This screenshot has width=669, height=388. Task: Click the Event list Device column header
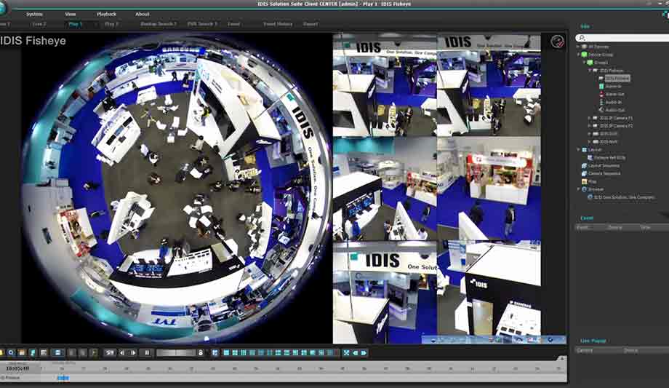[614, 227]
